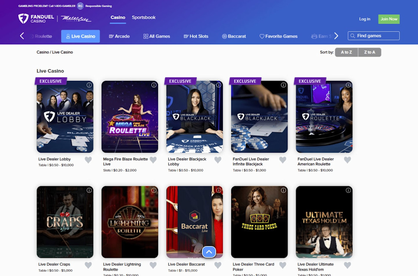This screenshot has width=418, height=276.
Task: Click the 'Live Dealer Craps' title text
Action: [x=54, y=264]
